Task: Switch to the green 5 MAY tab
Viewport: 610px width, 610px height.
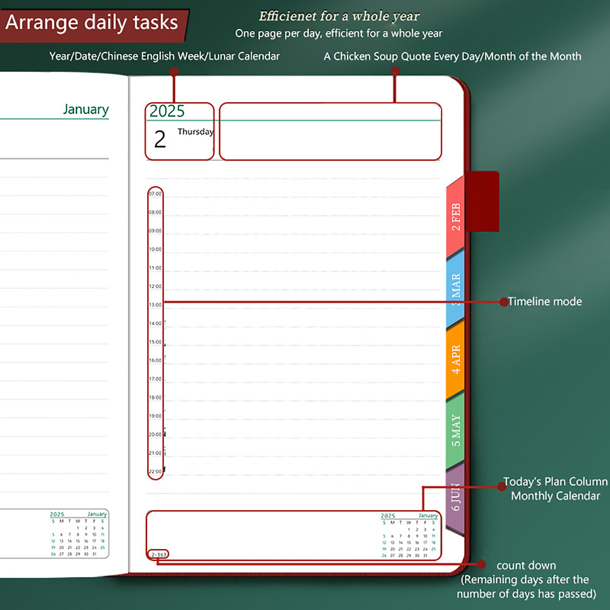Action: (456, 430)
